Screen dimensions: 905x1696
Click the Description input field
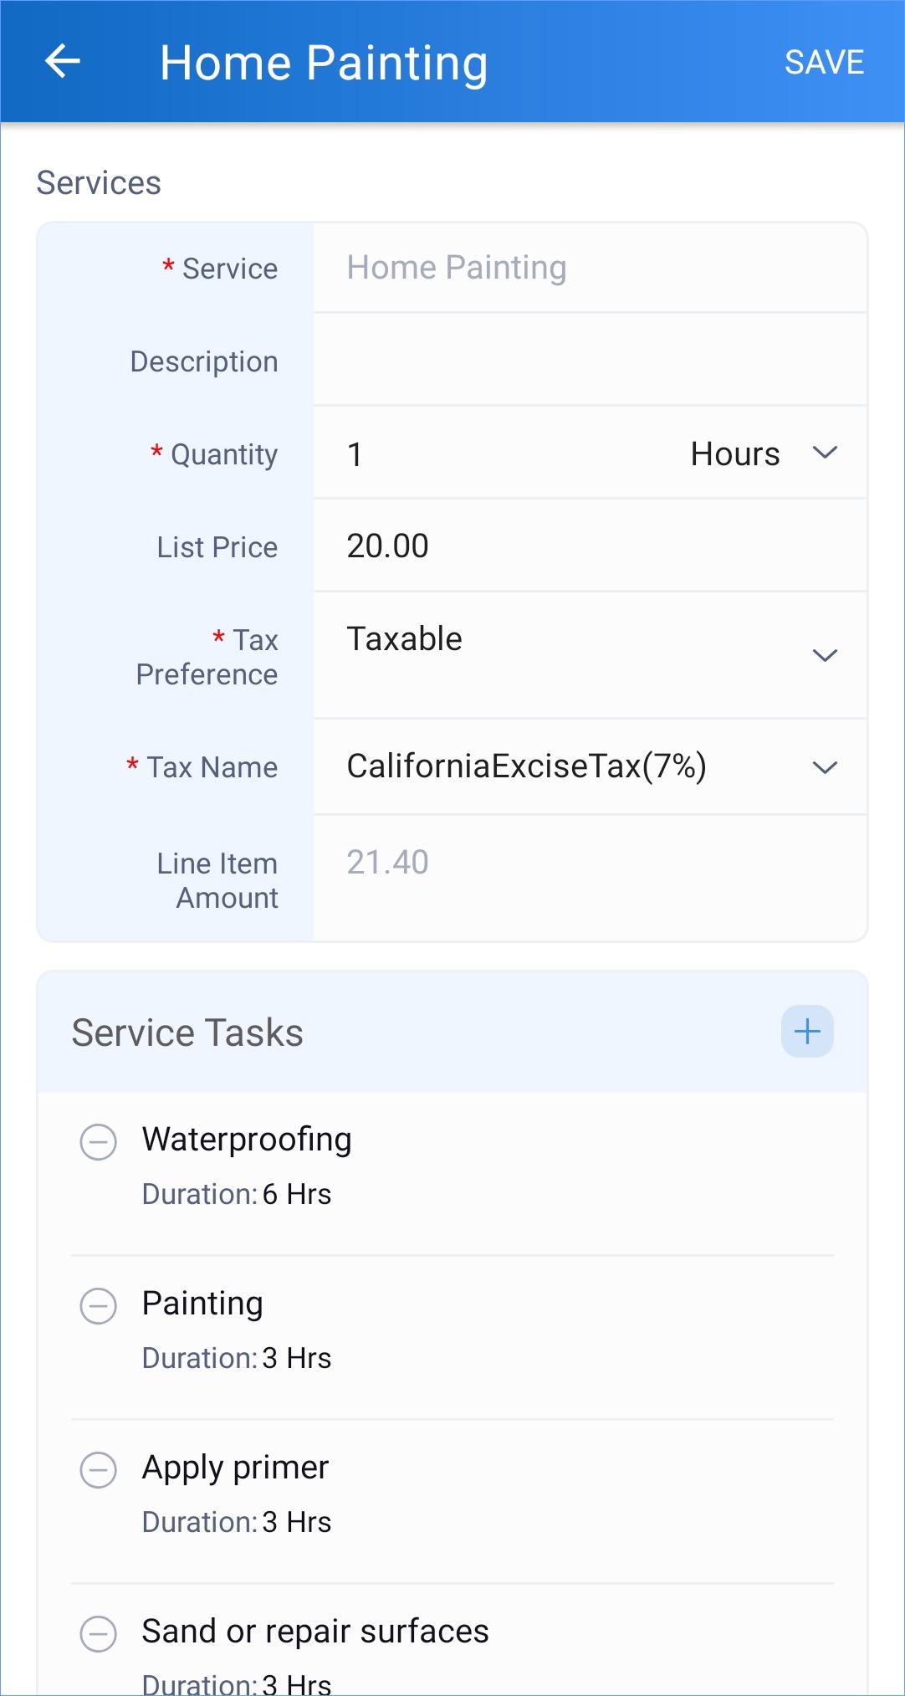tap(590, 361)
